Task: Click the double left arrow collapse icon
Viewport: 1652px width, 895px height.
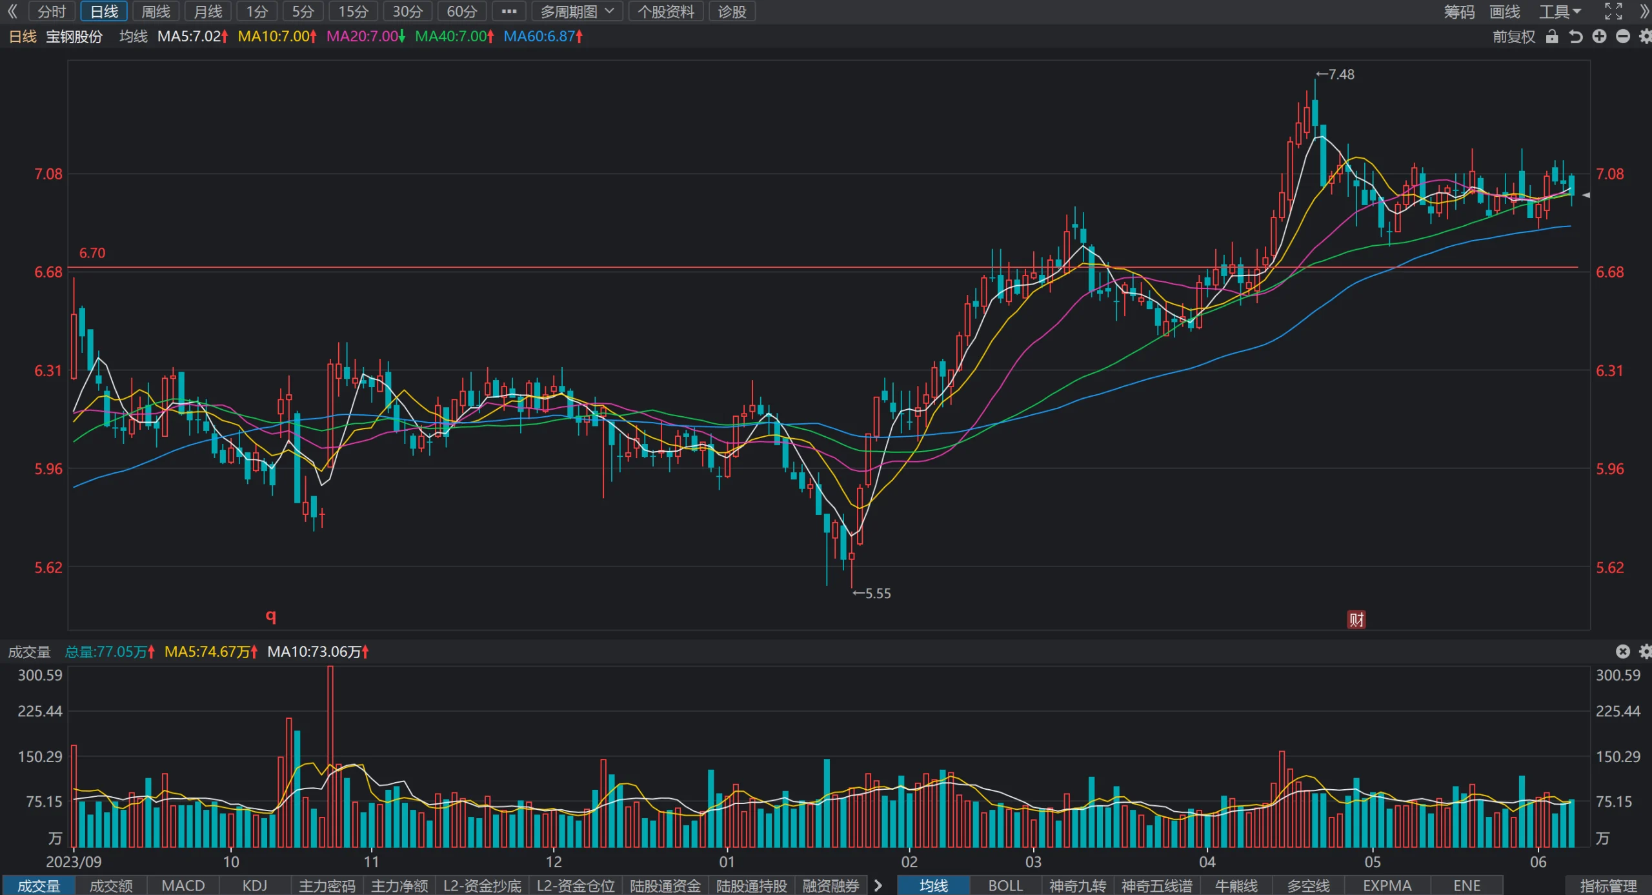Action: 12,12
